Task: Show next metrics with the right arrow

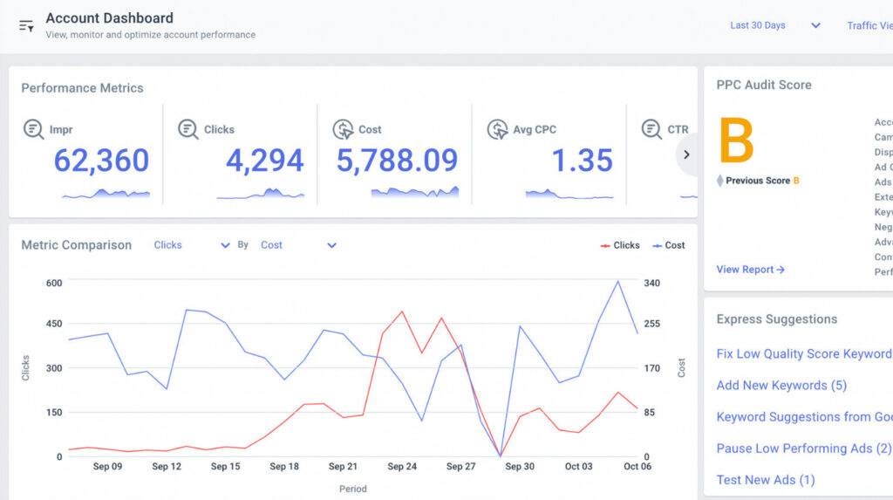Action: coord(686,154)
